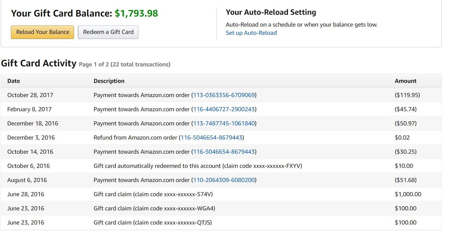Select the August 6, 2016 date cell

pyautogui.click(x=27, y=180)
